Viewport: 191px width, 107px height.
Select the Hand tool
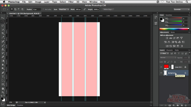pyautogui.click(x=3, y=89)
